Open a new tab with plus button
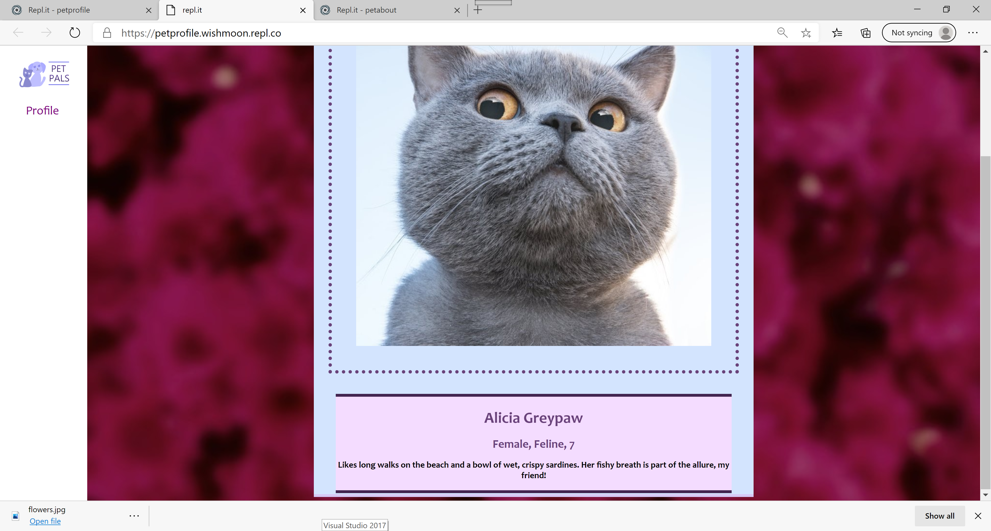 point(478,10)
